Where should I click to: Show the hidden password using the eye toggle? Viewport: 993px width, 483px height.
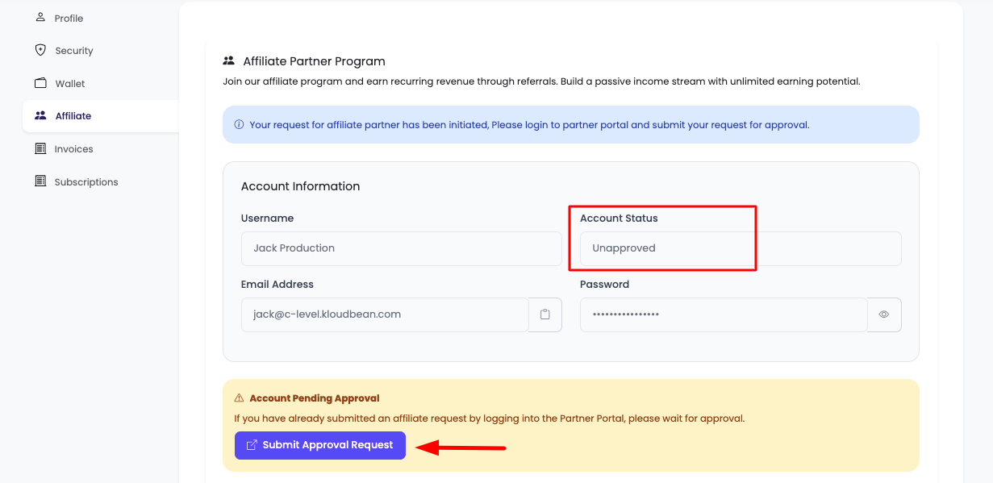point(884,314)
